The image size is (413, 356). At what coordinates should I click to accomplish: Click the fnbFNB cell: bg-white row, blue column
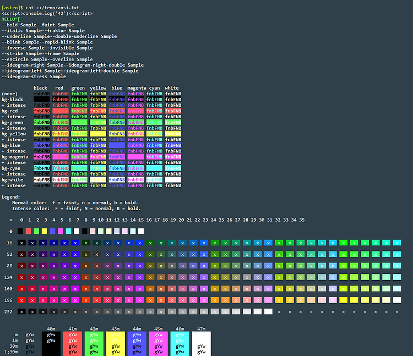117,180
